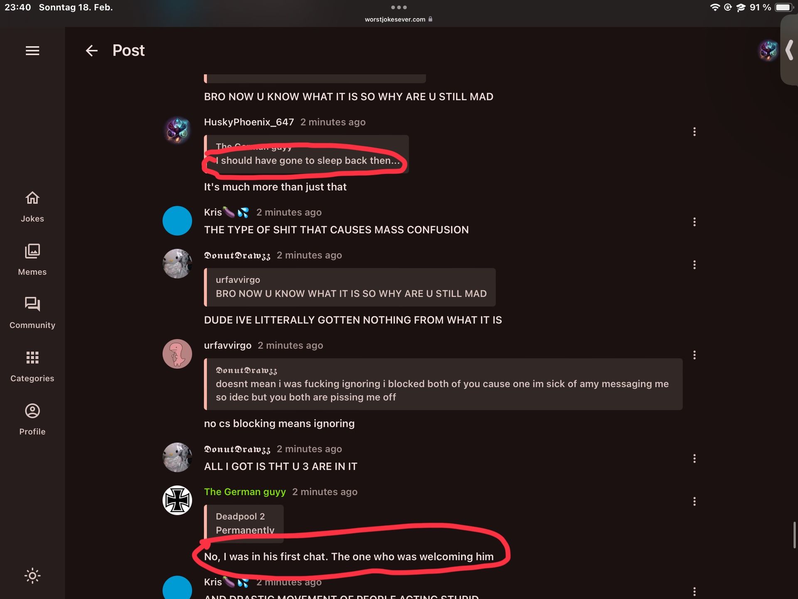Screen dimensions: 798x599
Task: Toggle the light/dark theme sun icon
Action: [32, 576]
